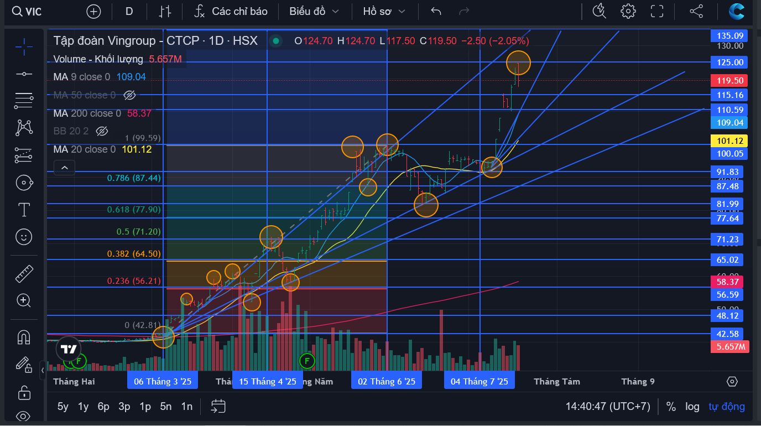Open the D timeframe interval selector

(129, 11)
